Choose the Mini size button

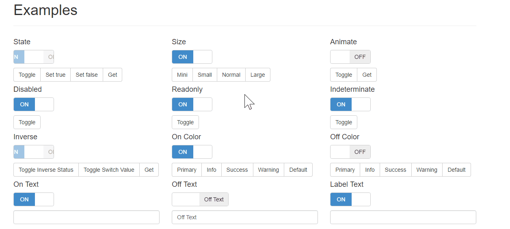182,75
